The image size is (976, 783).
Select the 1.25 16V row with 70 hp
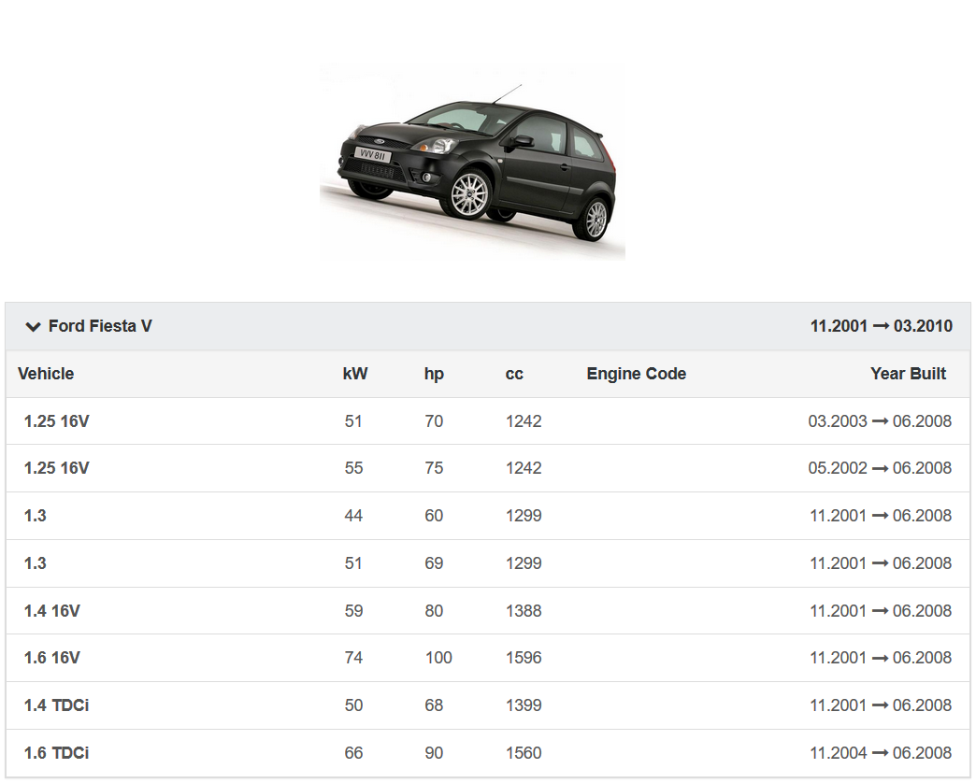click(57, 421)
